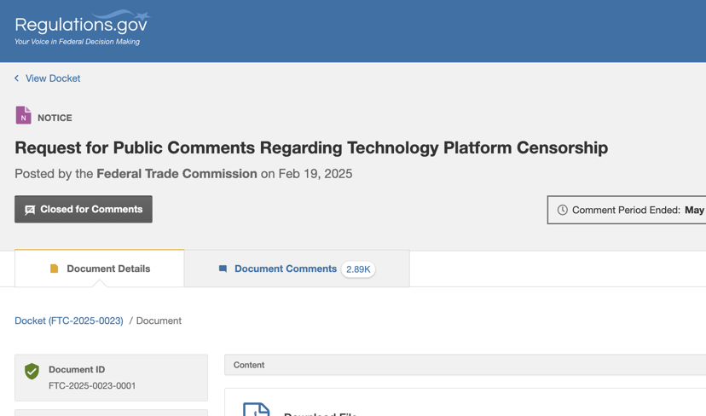The image size is (706, 416).
Task: Click the Closed for Comments button
Action: tap(84, 210)
